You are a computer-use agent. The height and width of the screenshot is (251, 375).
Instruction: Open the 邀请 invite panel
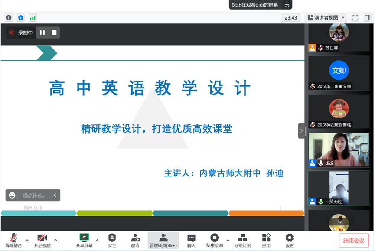click(135, 241)
